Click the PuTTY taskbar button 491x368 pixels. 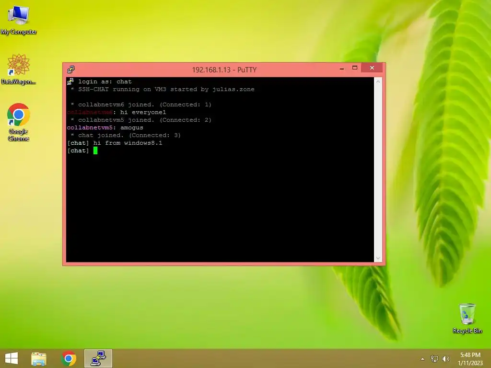pos(98,358)
